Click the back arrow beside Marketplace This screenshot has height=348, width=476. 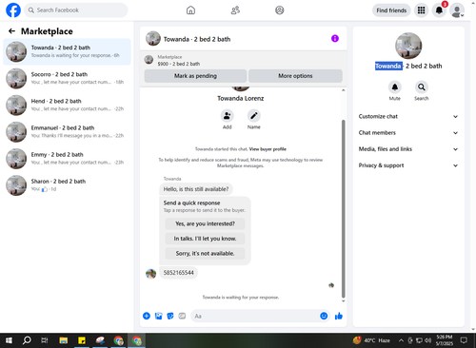[x=11, y=31]
